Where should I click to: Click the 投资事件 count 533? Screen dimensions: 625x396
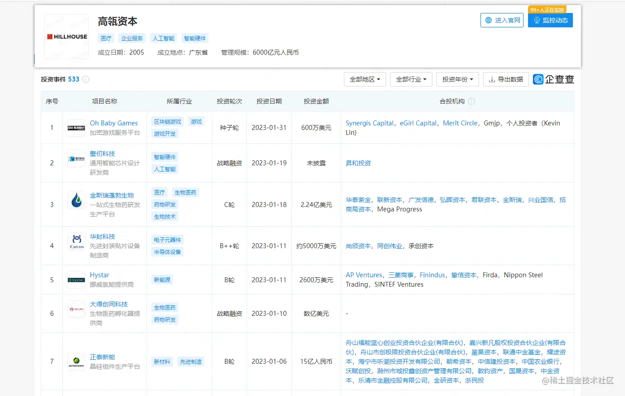[x=74, y=79]
